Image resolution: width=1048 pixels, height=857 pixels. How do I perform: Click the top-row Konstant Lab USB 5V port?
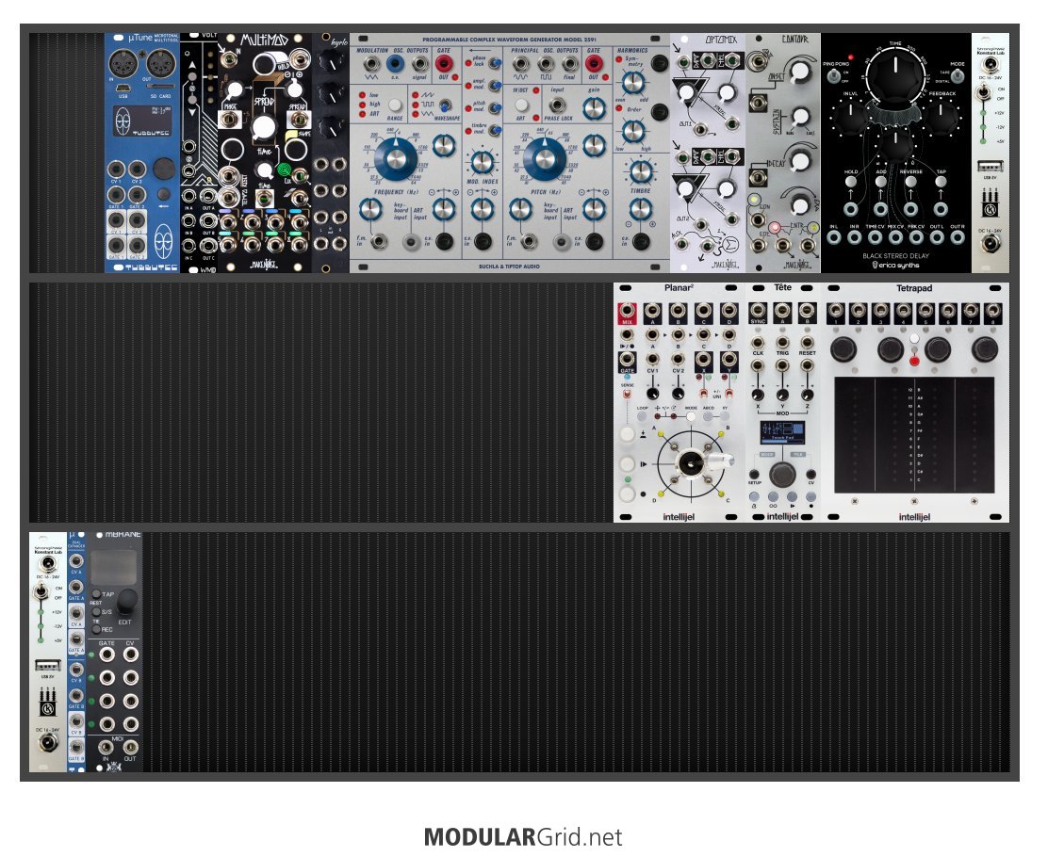[990, 167]
